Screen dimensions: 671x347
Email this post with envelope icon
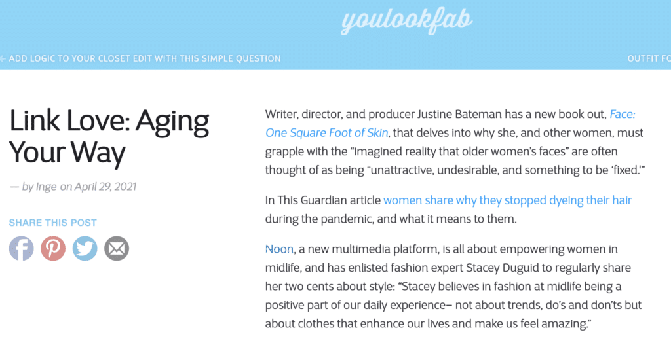pyautogui.click(x=117, y=248)
